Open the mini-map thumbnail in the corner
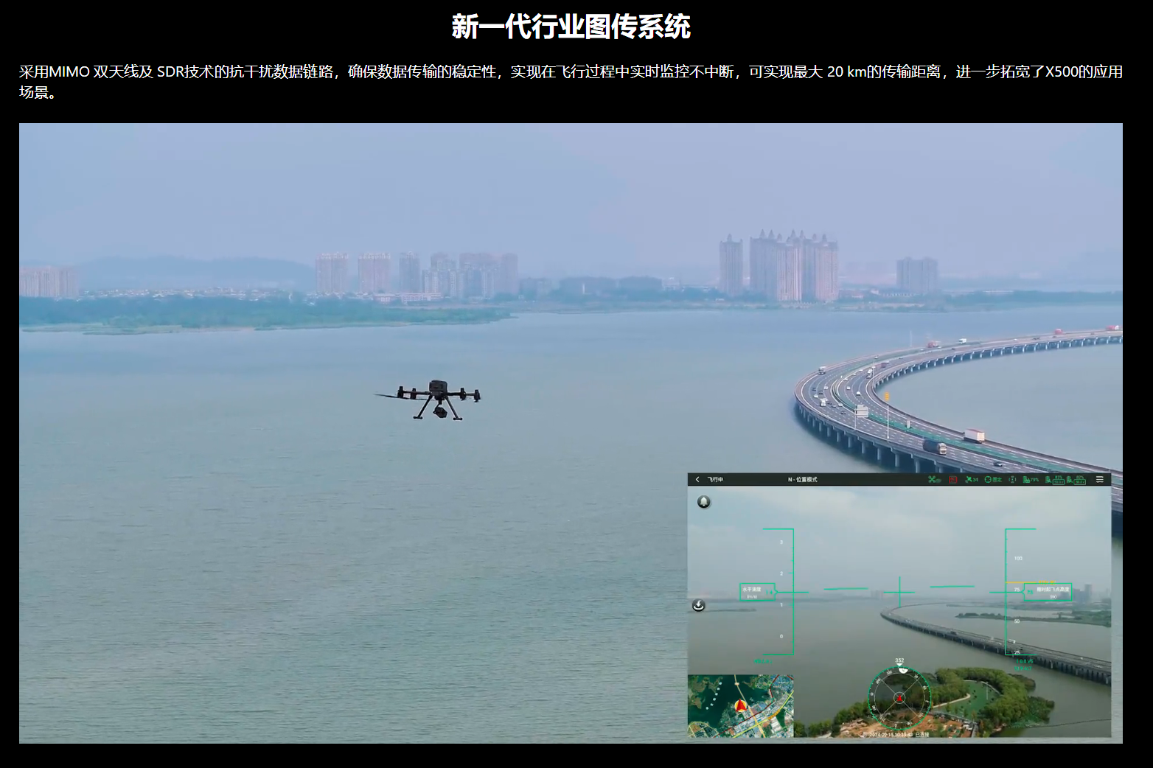The height and width of the screenshot is (768, 1153). pos(741,705)
